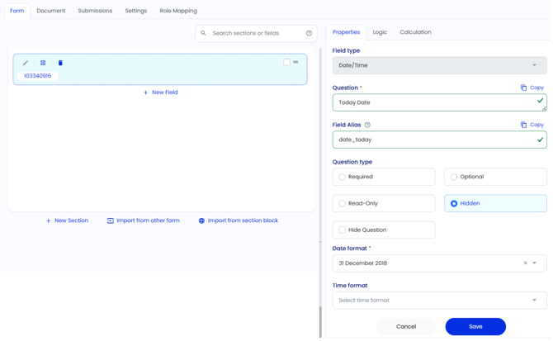This screenshot has height=341, width=553.
Task: Open the search help question mark icon
Action: (309, 33)
